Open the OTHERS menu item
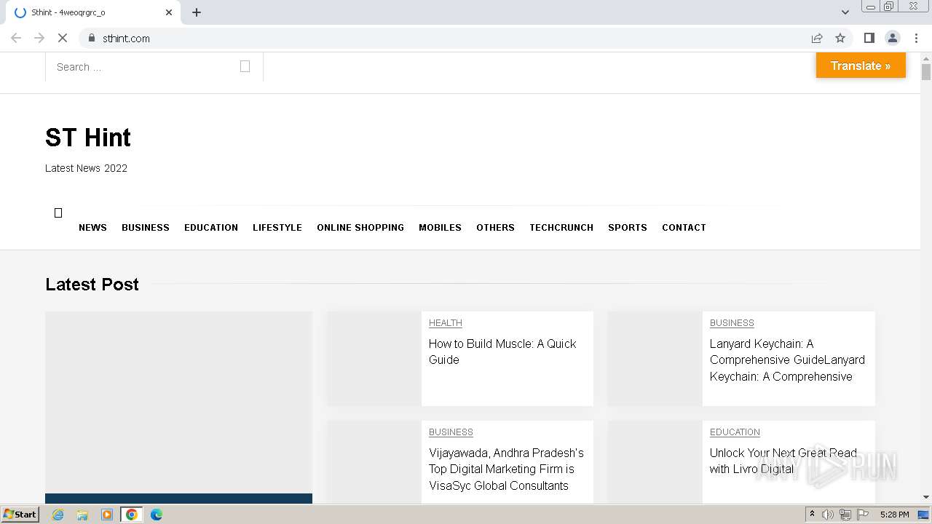This screenshot has height=524, width=932. pos(495,228)
